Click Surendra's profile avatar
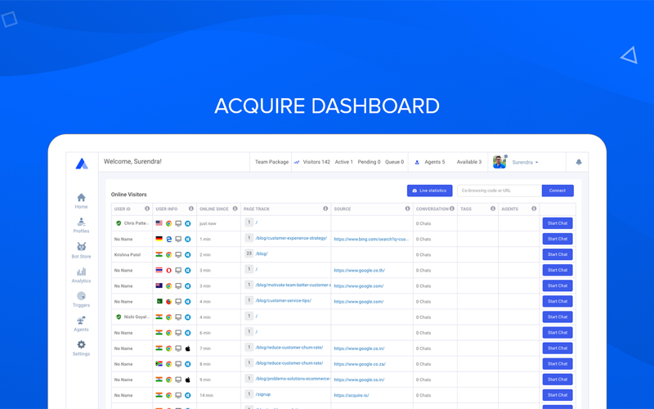654x409 pixels. click(499, 162)
